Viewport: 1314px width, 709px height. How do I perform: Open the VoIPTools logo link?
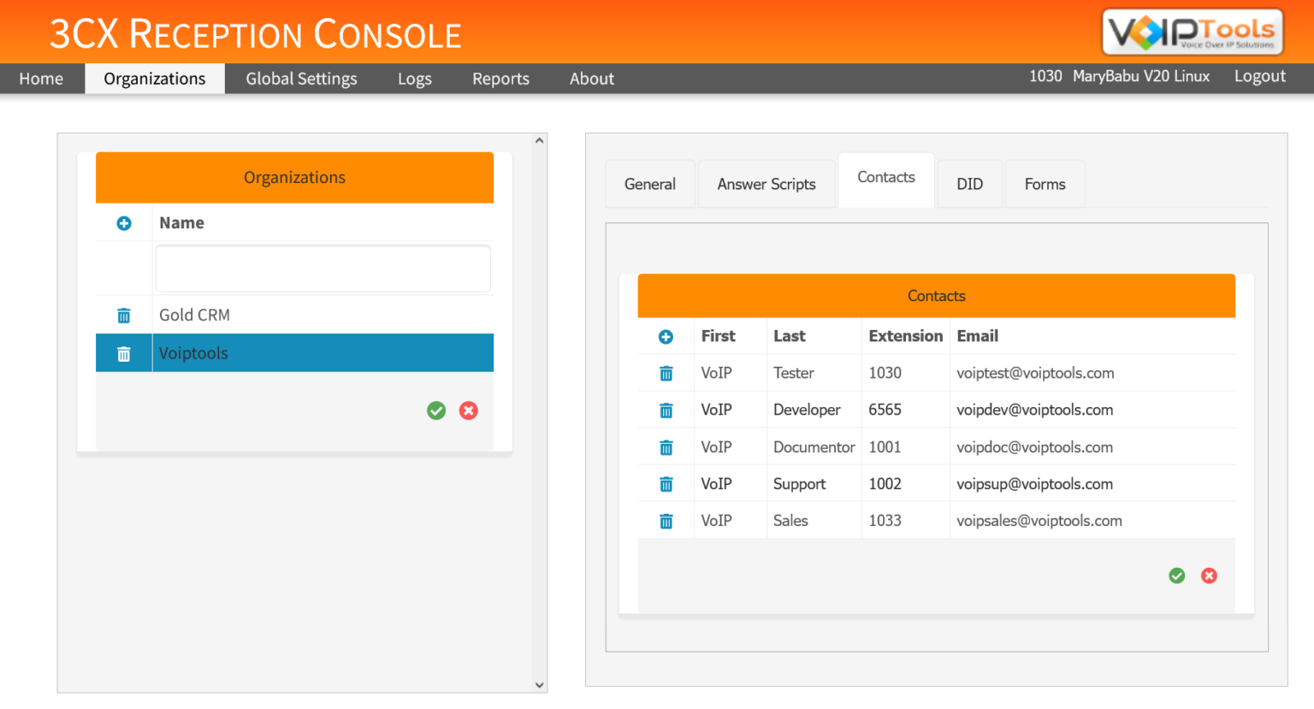click(x=1192, y=31)
